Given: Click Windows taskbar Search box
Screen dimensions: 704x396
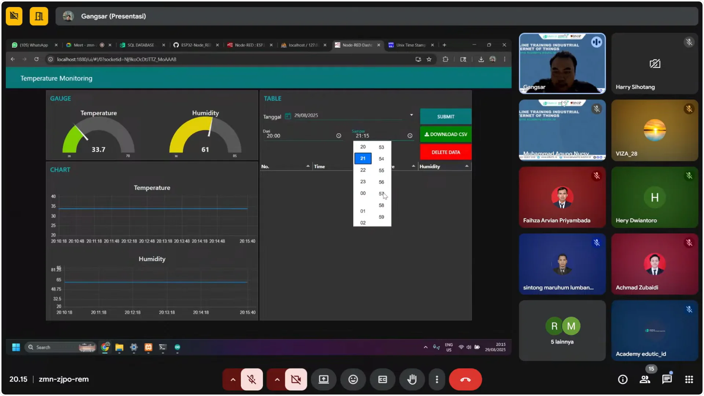Looking at the screenshot, I should click(60, 347).
